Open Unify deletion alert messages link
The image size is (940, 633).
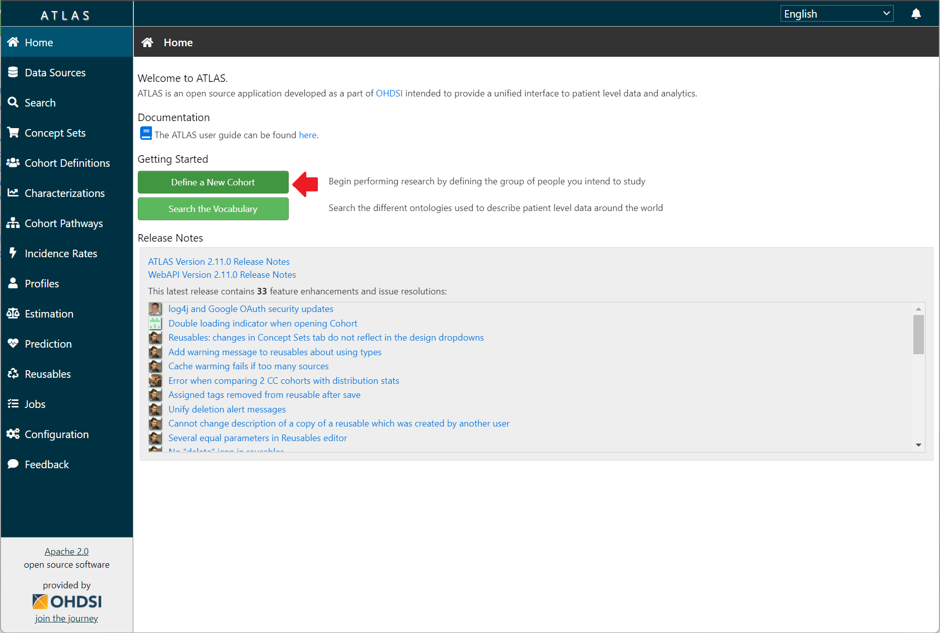227,409
